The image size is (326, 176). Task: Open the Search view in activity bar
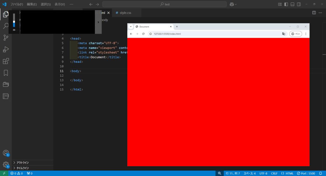click(x=6, y=26)
